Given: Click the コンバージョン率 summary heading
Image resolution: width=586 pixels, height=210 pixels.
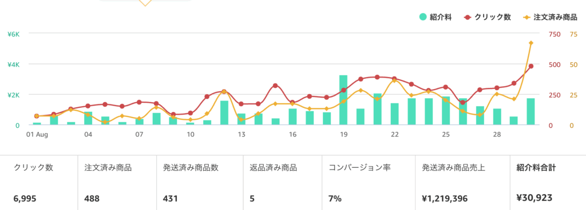Looking at the screenshot, I should click(x=359, y=168).
